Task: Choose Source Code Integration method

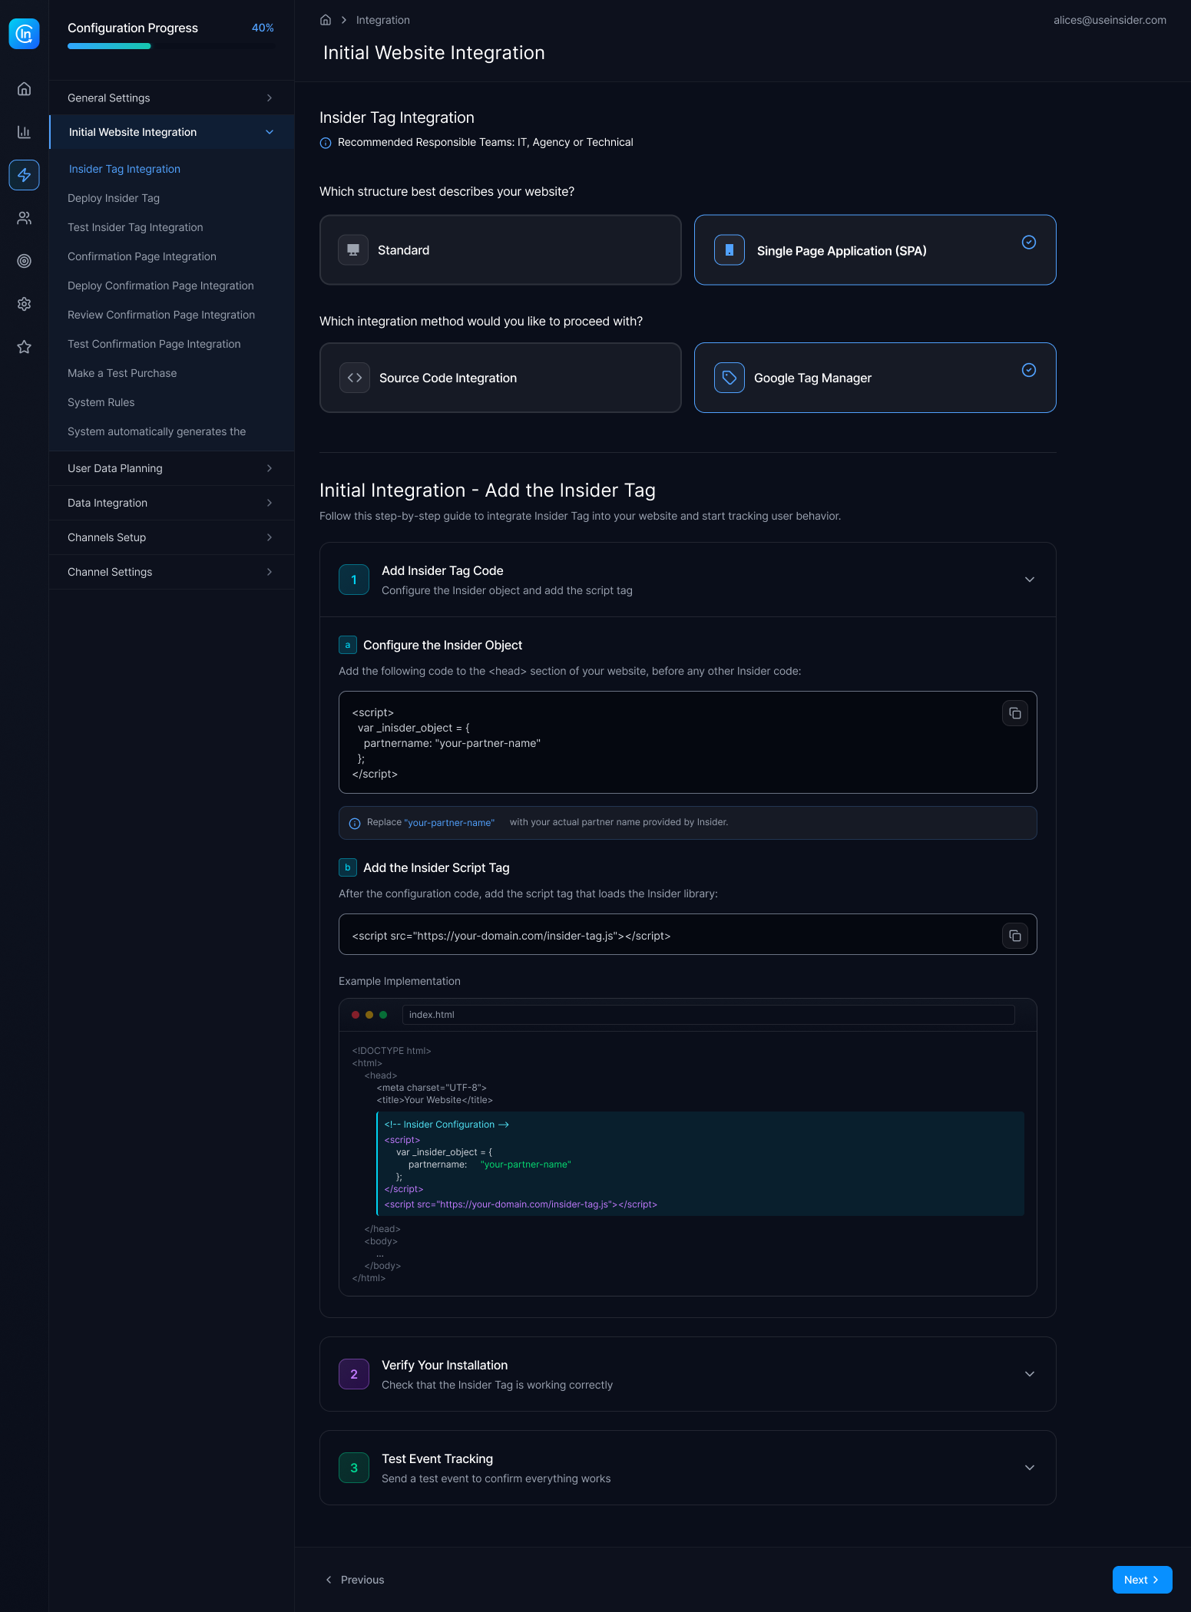Action: pos(501,378)
